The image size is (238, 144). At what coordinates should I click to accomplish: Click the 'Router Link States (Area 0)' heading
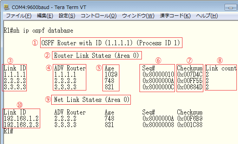click(97, 55)
